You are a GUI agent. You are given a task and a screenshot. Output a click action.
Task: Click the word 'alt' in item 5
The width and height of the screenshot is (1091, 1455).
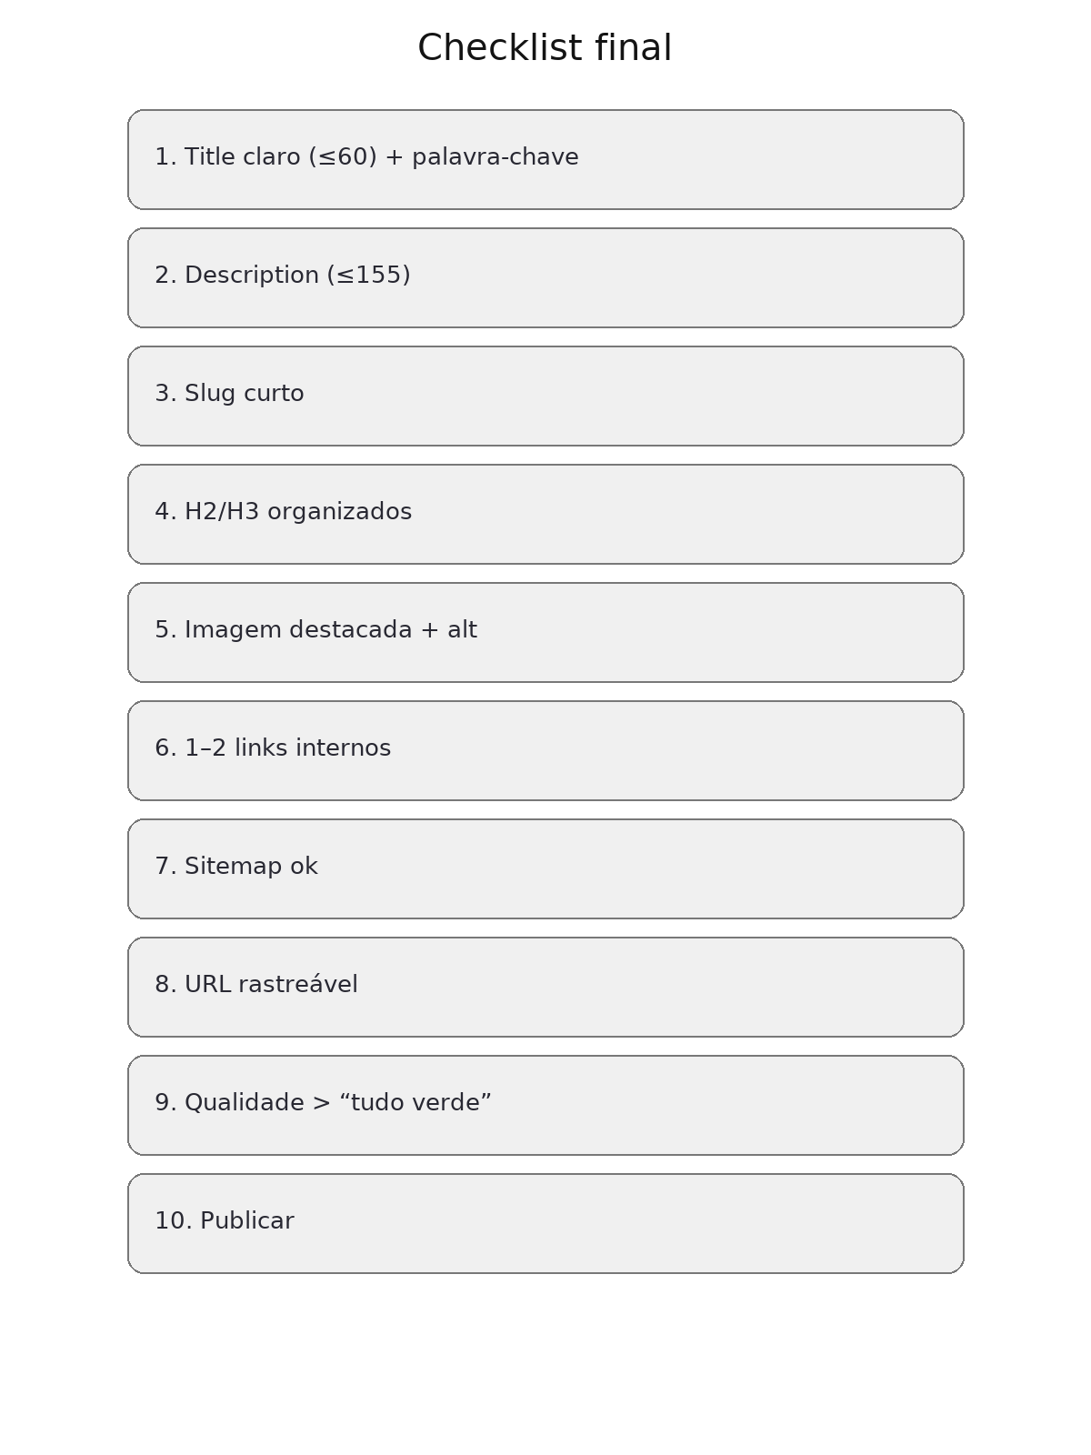(x=462, y=630)
